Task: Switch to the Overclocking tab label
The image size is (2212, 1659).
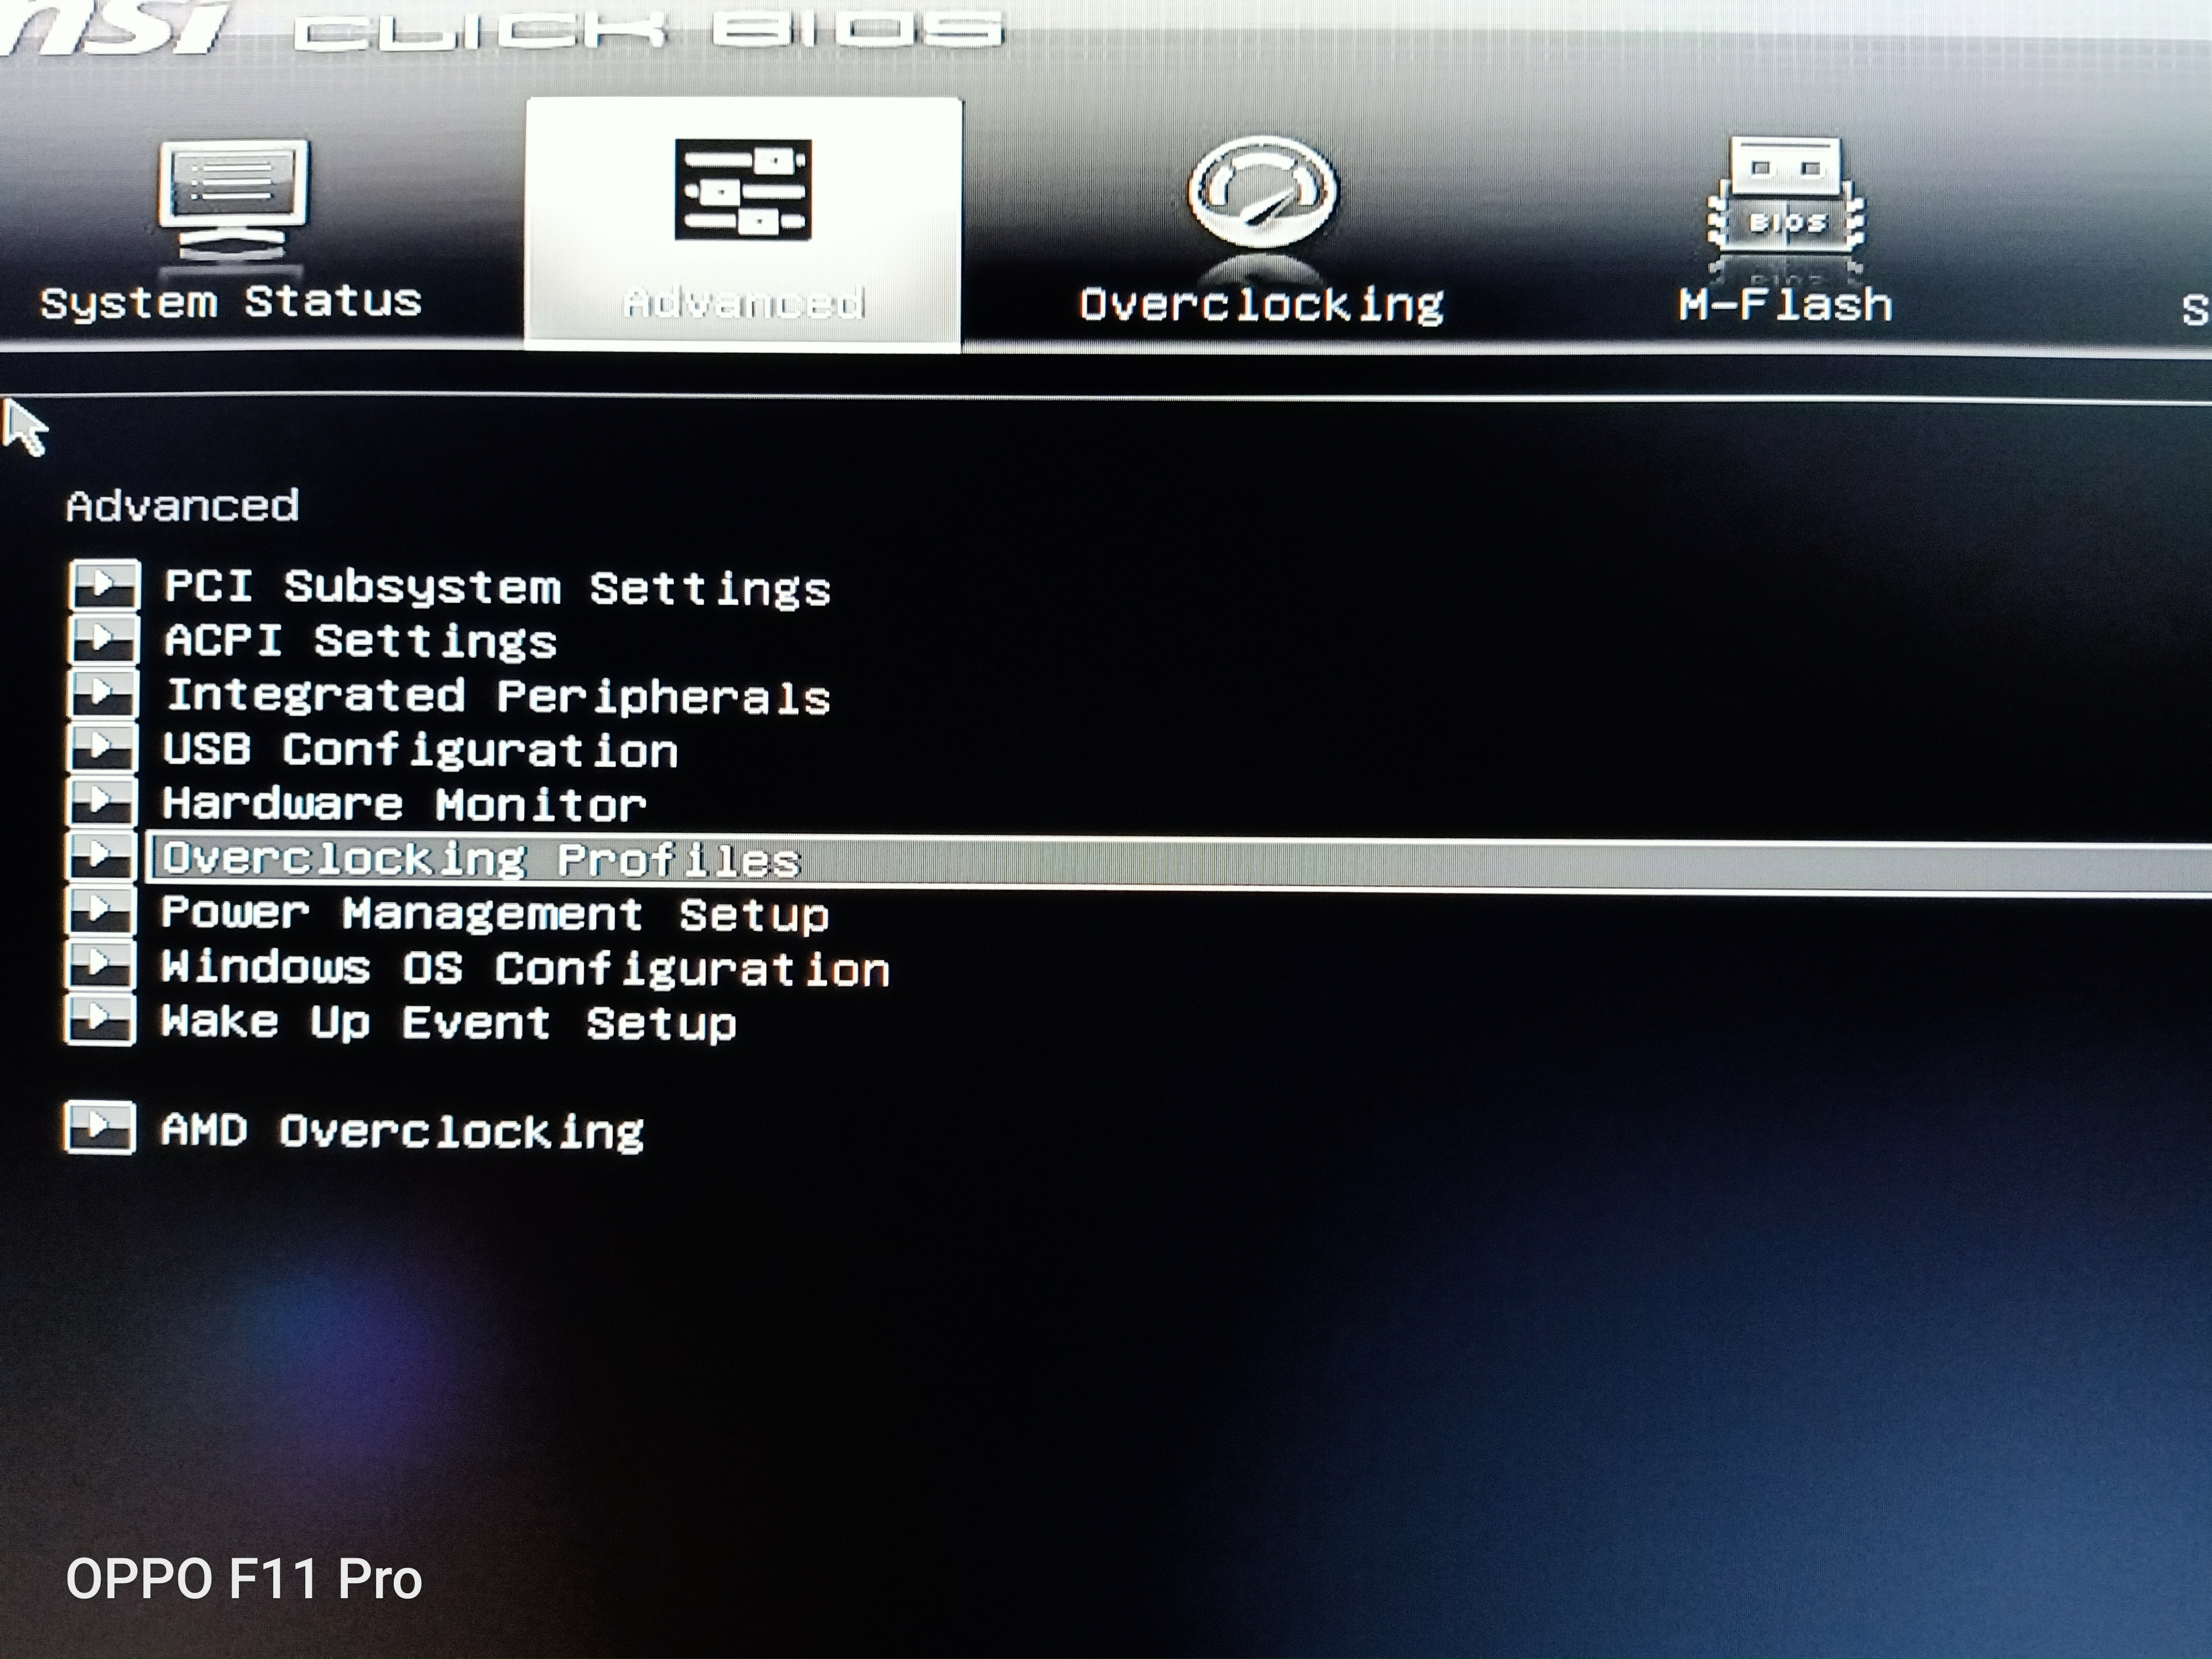Action: click(1262, 305)
